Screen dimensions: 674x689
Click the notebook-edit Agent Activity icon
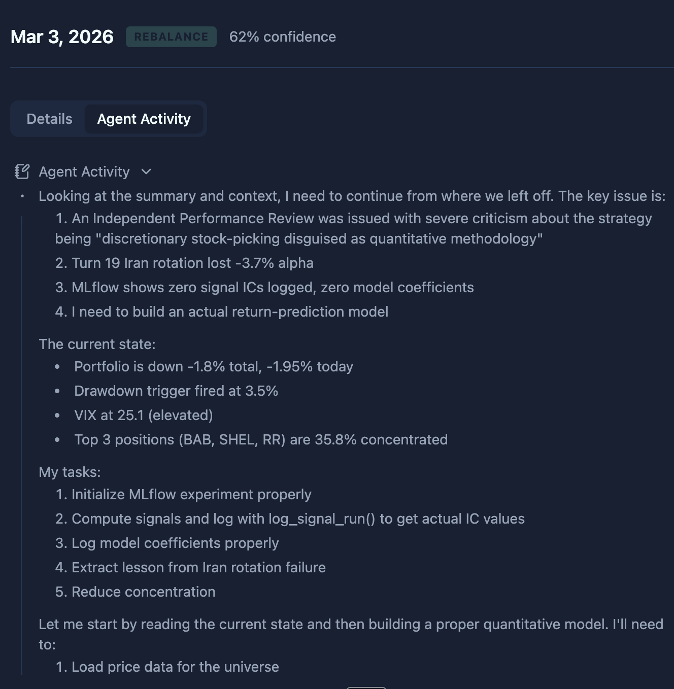tap(22, 171)
